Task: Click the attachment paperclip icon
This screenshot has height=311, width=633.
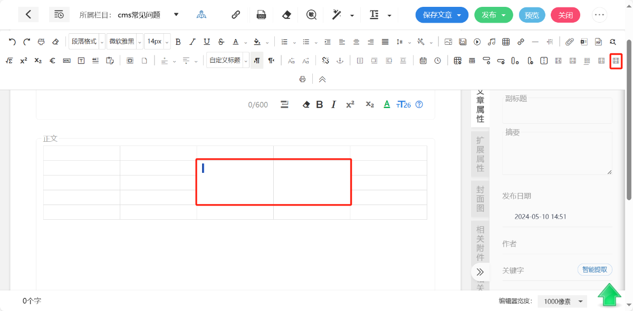Action: [569, 42]
